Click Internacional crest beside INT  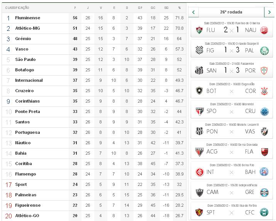click(199, 172)
